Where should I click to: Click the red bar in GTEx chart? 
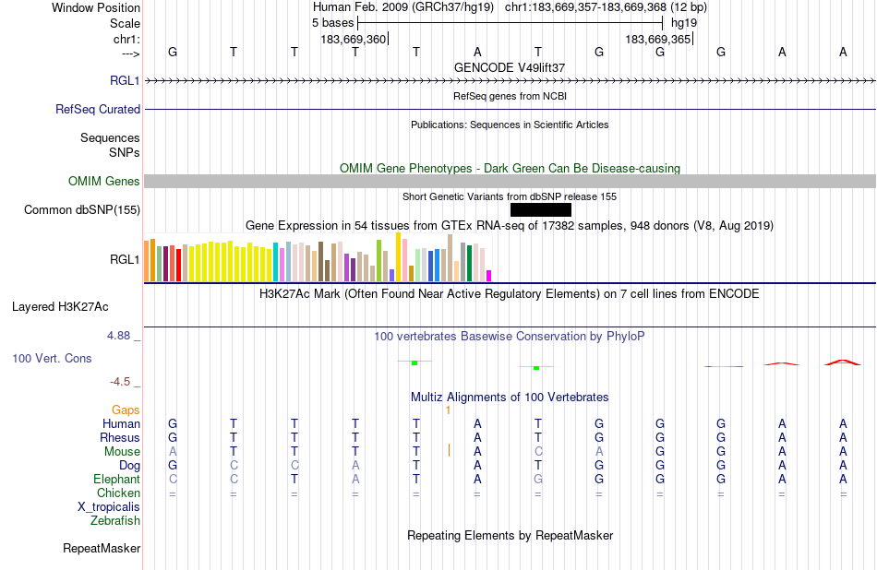(178, 265)
